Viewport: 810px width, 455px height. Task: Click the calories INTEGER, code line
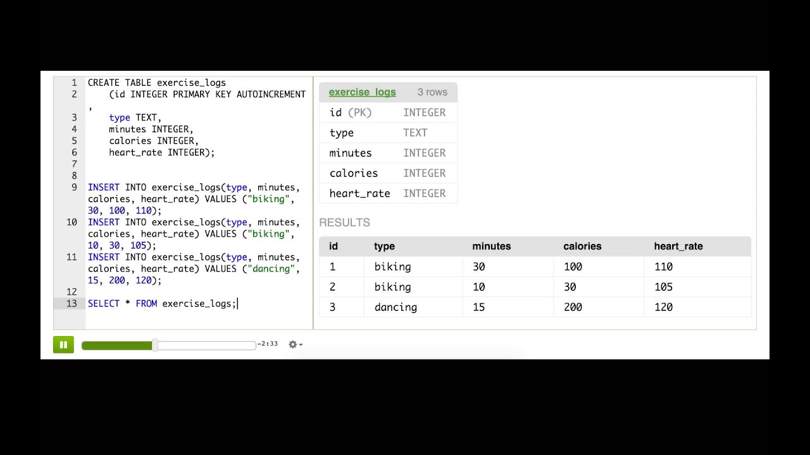tap(154, 141)
